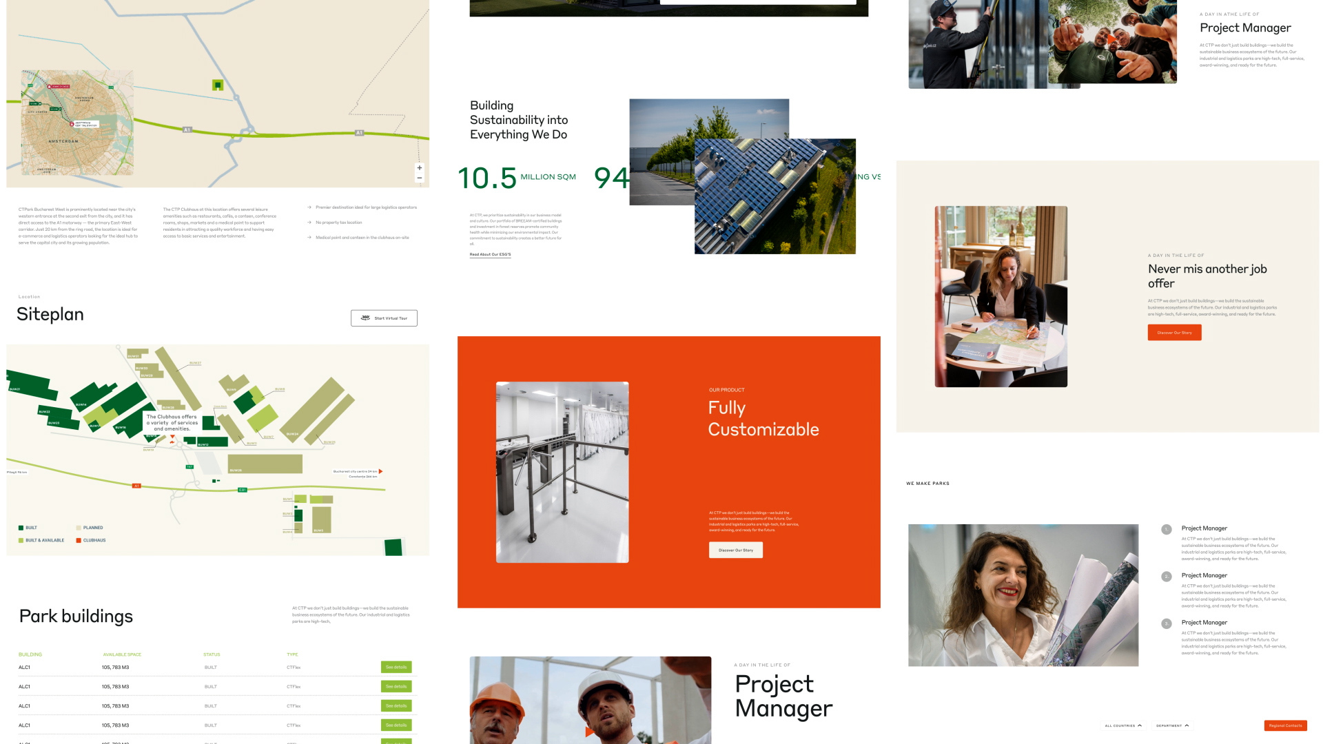Screen dimensions: 1323x744
Task: Click See details in fourth ALC1 row
Action: click(x=396, y=725)
